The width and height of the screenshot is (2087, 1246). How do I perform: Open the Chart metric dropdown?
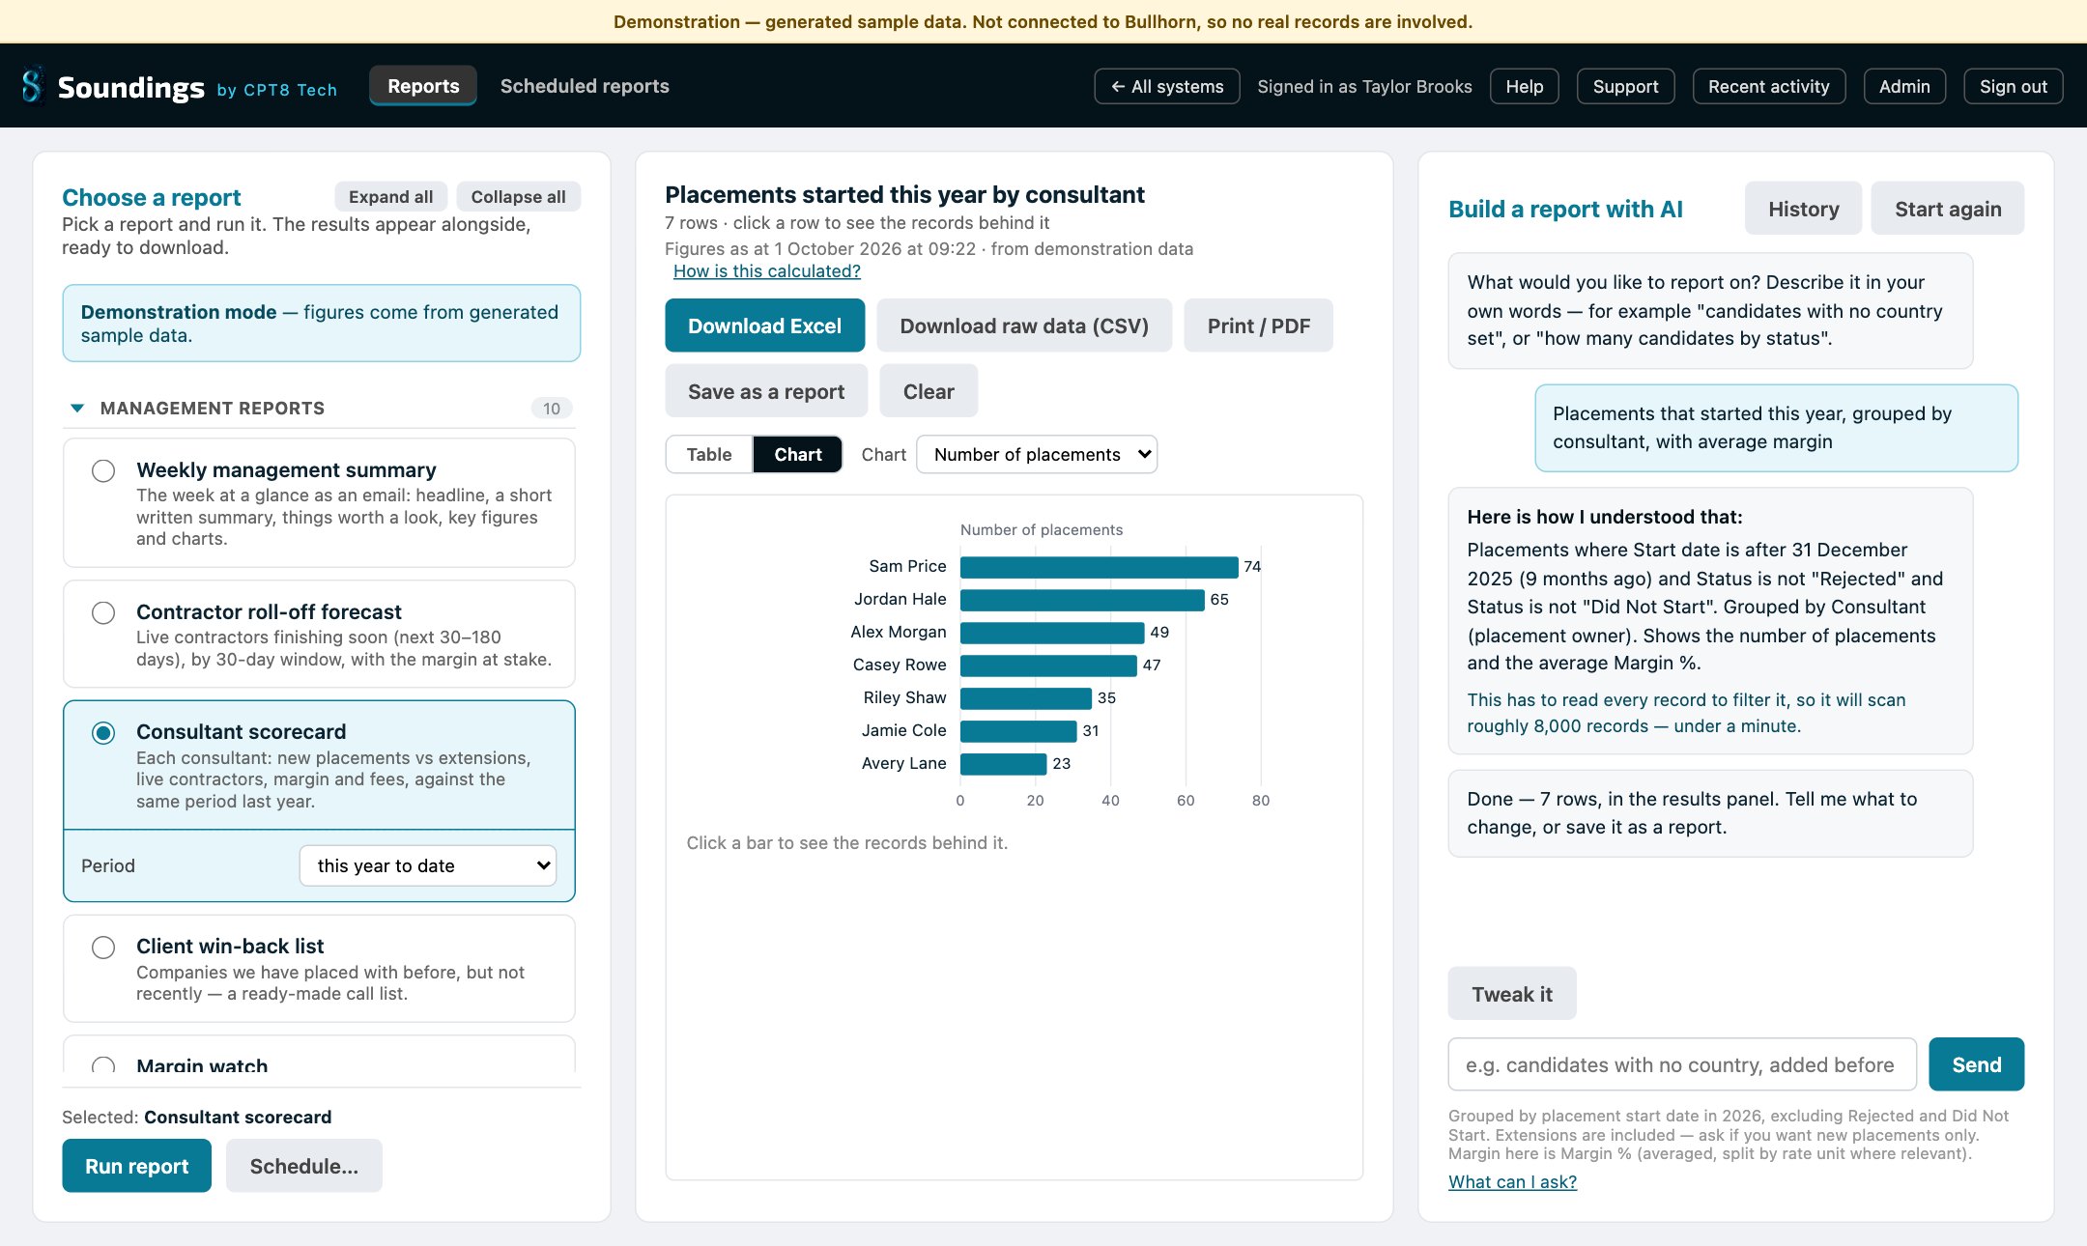tap(1037, 454)
